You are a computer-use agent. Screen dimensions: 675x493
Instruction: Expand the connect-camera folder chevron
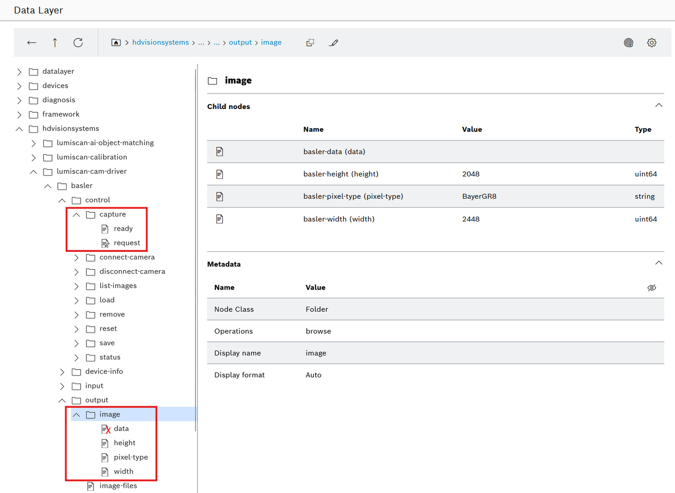tap(76, 258)
